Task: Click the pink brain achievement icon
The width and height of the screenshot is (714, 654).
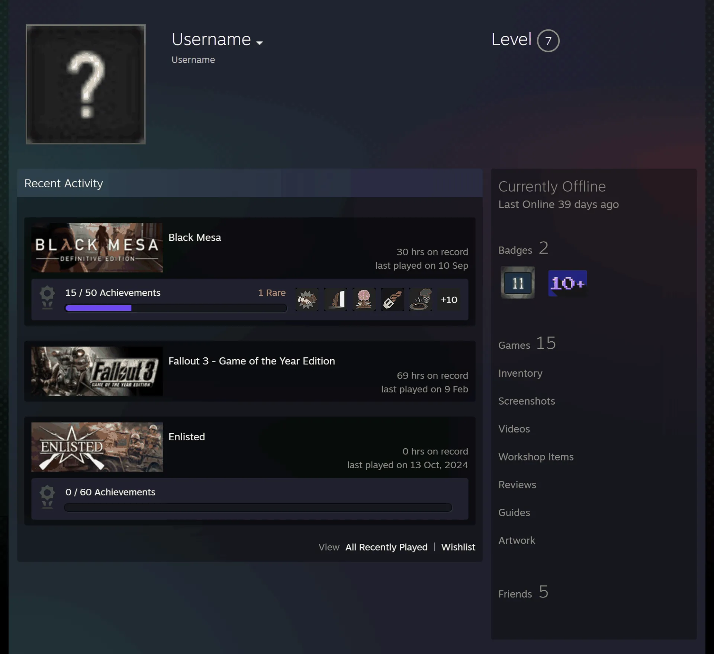Action: pos(364,299)
